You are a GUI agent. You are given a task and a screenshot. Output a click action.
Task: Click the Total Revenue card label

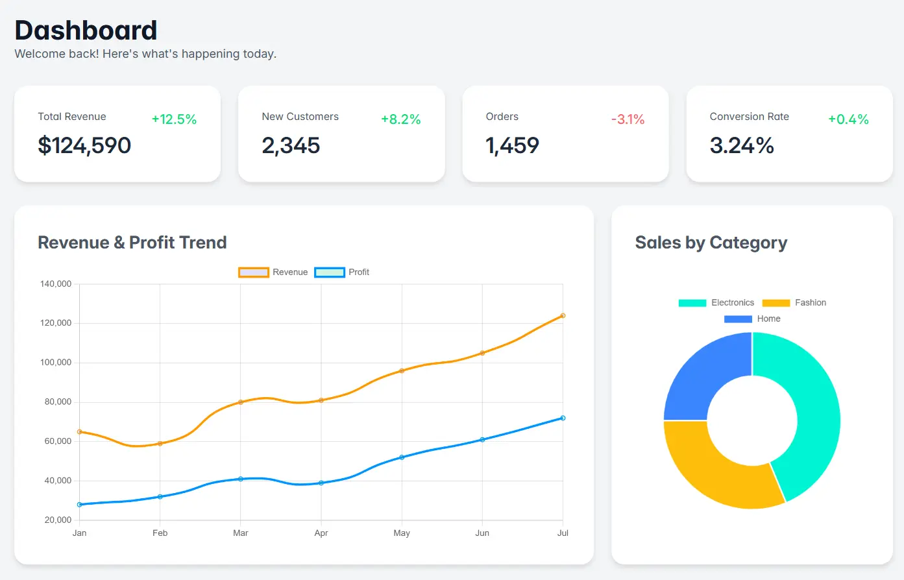pyautogui.click(x=72, y=117)
